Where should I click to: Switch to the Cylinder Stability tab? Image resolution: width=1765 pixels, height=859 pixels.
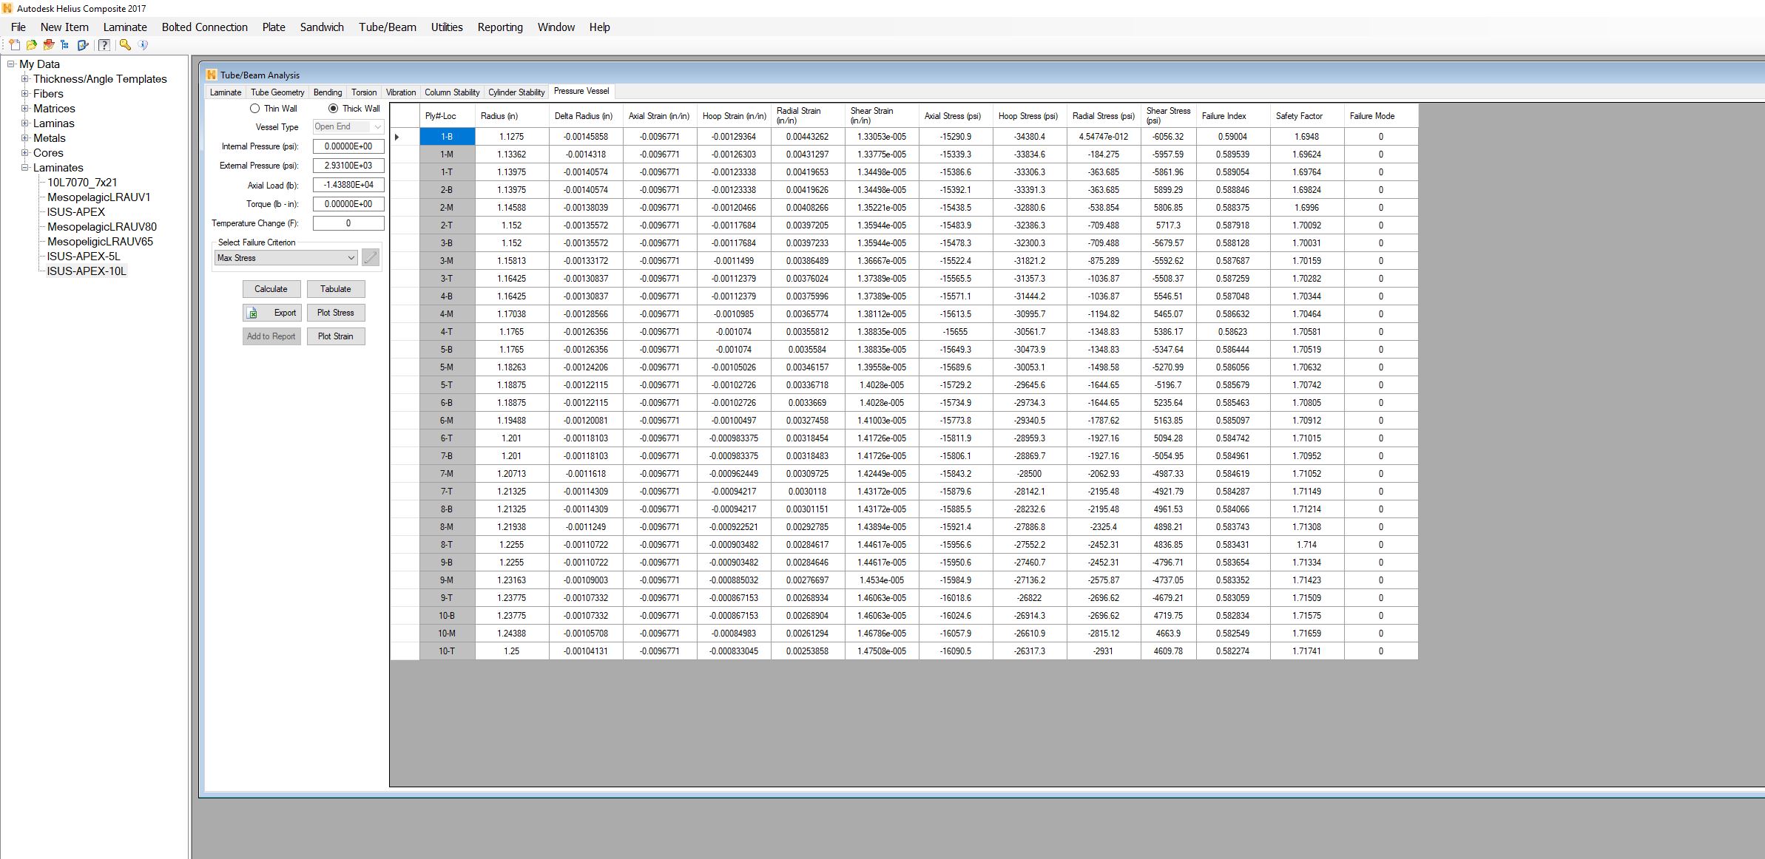tap(516, 92)
